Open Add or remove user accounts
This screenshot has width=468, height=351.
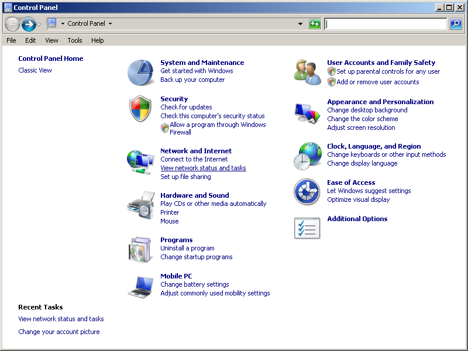tap(378, 82)
